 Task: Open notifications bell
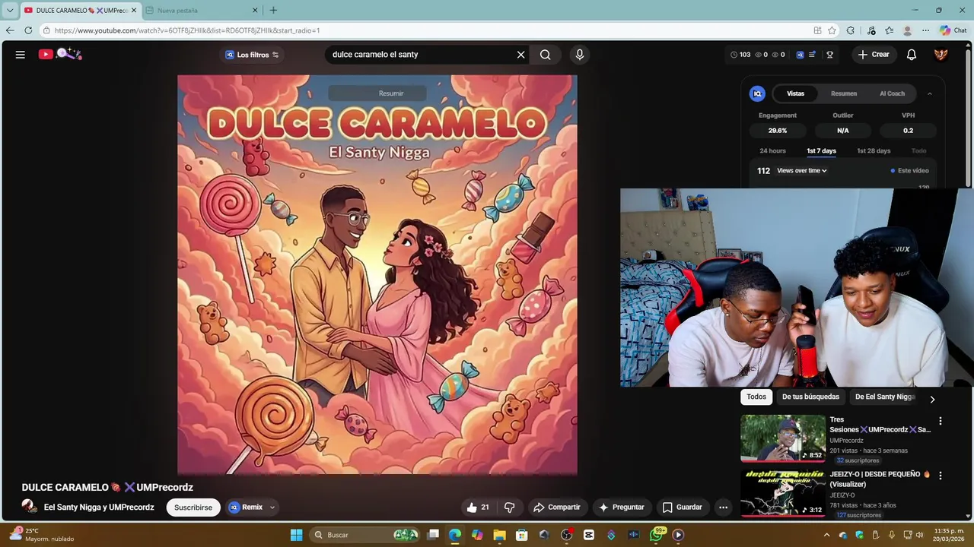912,55
